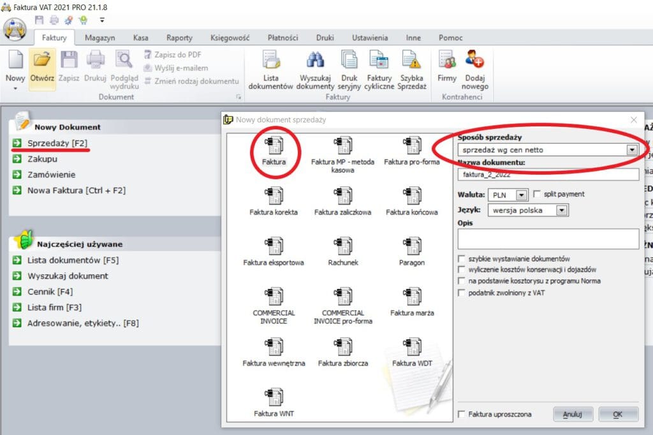
Task: Switch to the Magazyn ribbon tab
Action: pyautogui.click(x=99, y=38)
